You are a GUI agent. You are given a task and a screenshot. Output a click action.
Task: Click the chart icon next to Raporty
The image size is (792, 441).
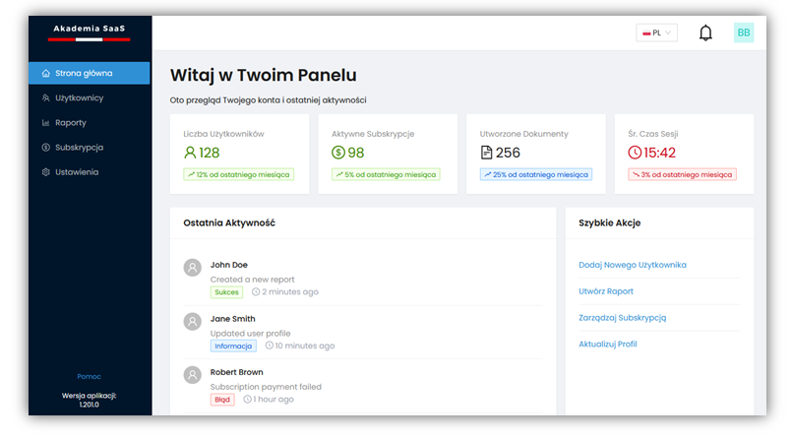coord(46,123)
